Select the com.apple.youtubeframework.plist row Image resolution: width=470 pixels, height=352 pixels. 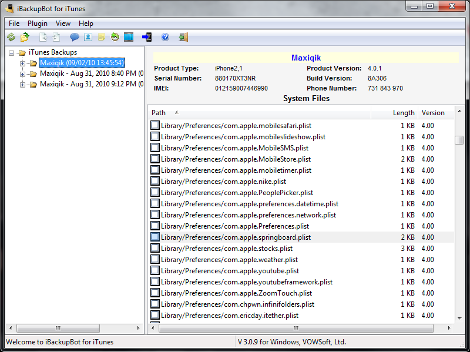301,282
